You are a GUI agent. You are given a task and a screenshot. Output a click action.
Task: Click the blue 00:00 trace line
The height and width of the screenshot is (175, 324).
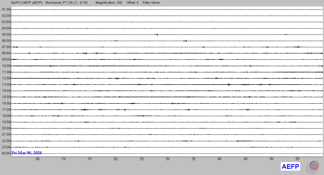tap(189, 154)
